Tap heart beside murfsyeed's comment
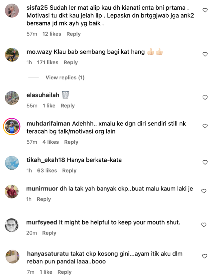 (204, 225)
